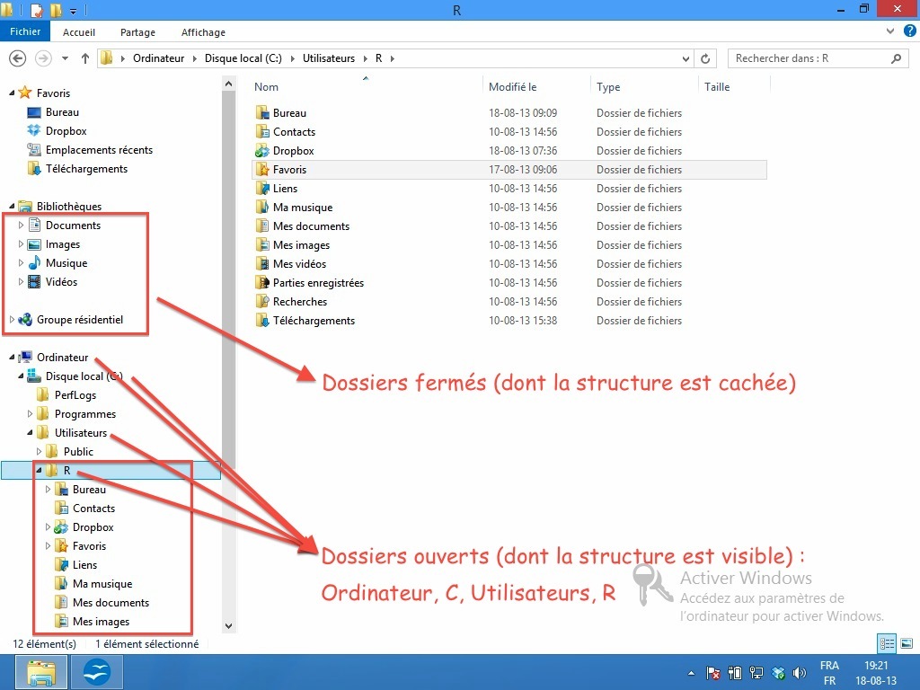This screenshot has width=920, height=690.
Task: Switch to the Partage ribbon tab
Action: point(137,32)
